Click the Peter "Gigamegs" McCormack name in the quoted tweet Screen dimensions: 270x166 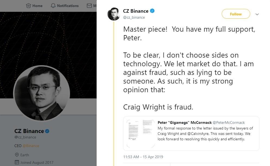coord(185,122)
